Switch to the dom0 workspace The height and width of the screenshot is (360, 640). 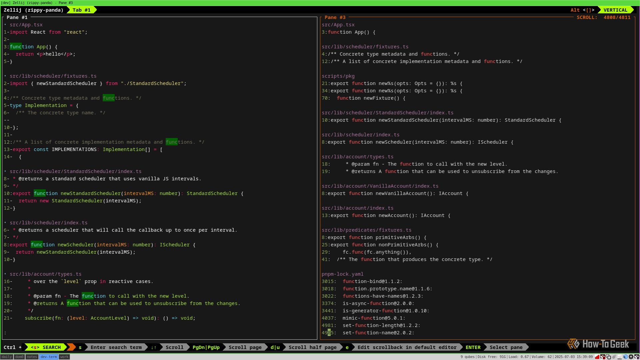[19, 357]
